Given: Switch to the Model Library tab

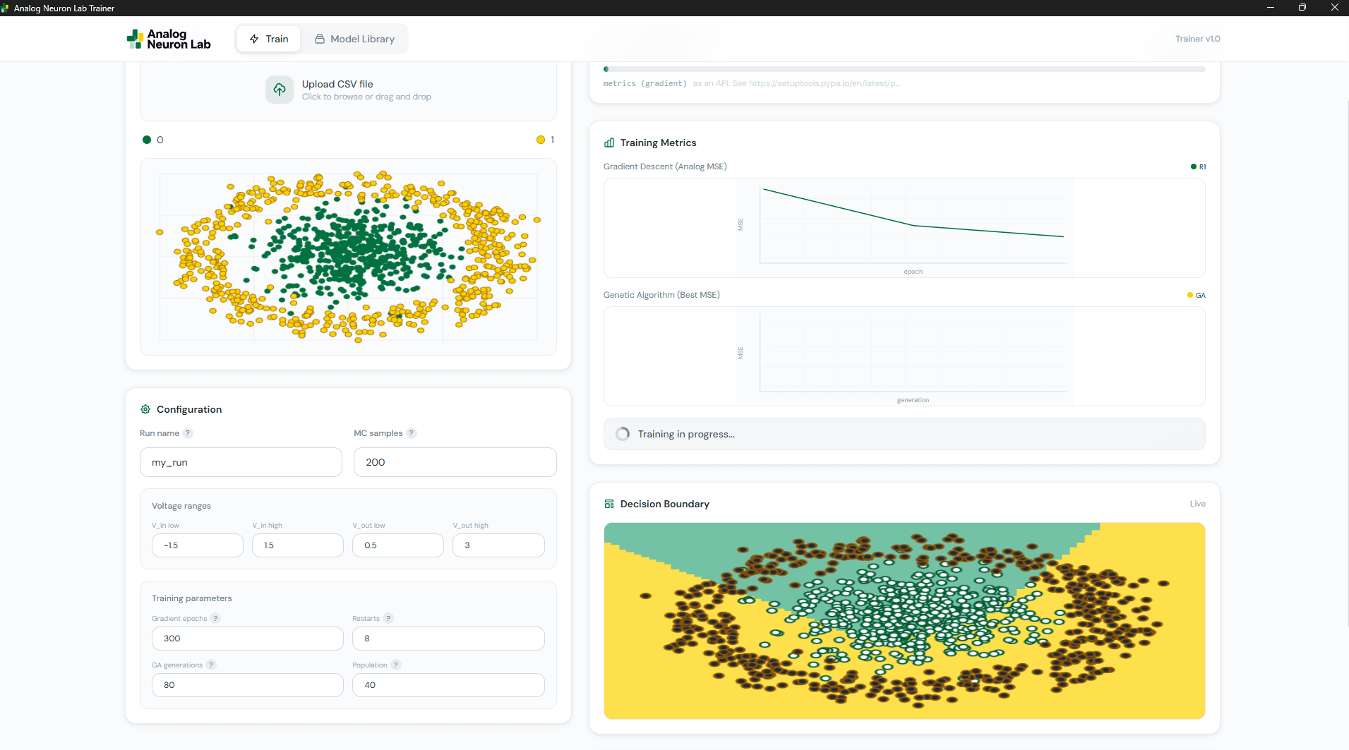Looking at the screenshot, I should [354, 39].
